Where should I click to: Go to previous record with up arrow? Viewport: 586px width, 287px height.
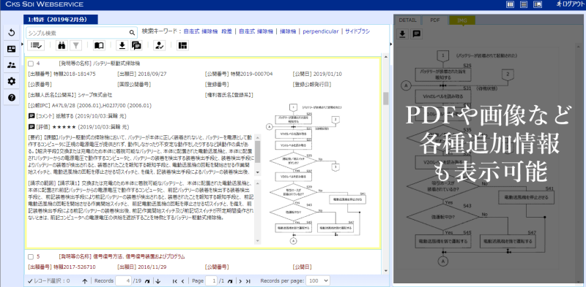(x=84, y=281)
